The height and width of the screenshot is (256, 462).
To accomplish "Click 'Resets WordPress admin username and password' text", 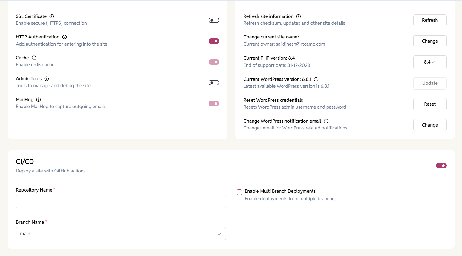I will [x=295, y=107].
